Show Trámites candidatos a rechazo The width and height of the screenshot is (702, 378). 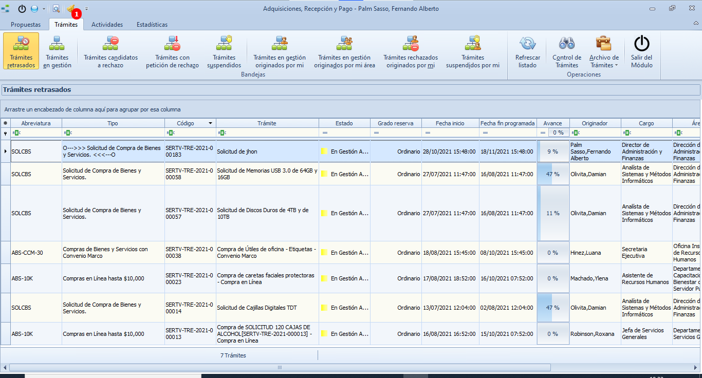coord(111,51)
